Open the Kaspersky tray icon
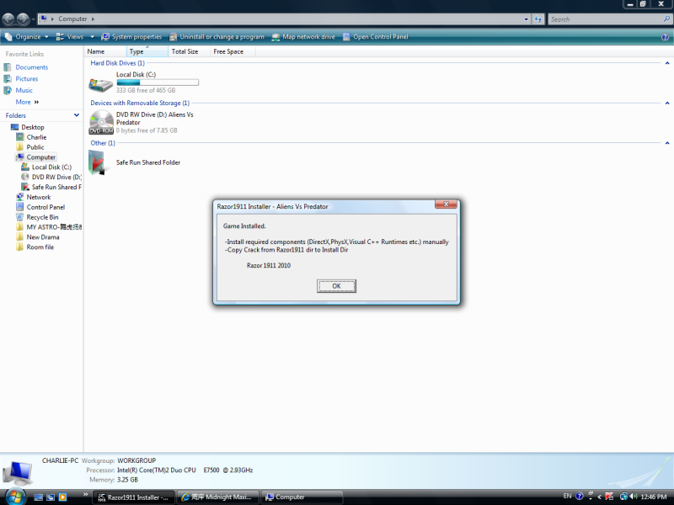The height and width of the screenshot is (505, 674). [609, 497]
